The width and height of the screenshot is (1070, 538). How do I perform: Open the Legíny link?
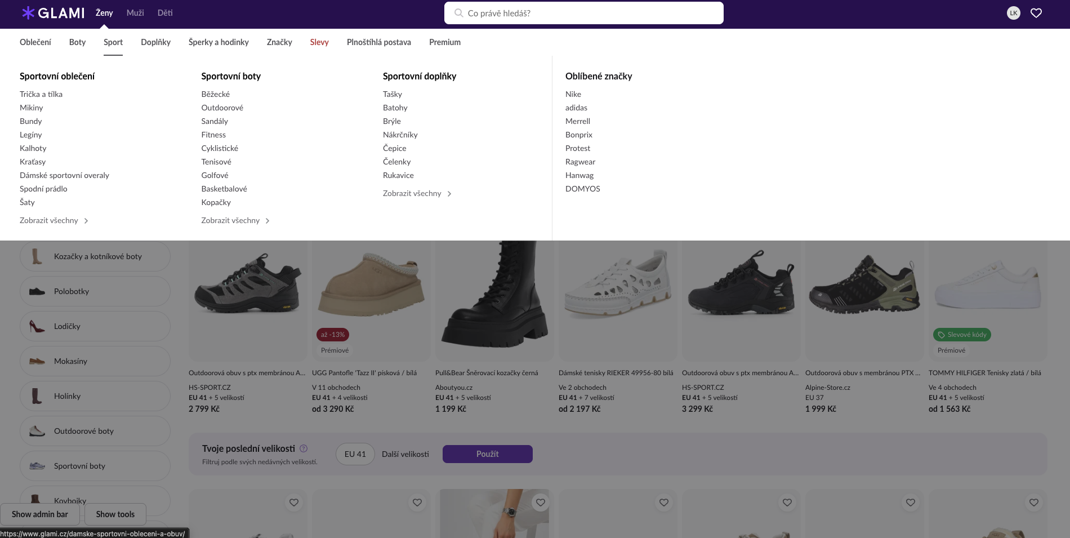point(31,135)
